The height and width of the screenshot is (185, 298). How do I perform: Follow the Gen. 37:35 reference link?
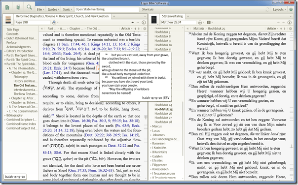tap(78, 170)
